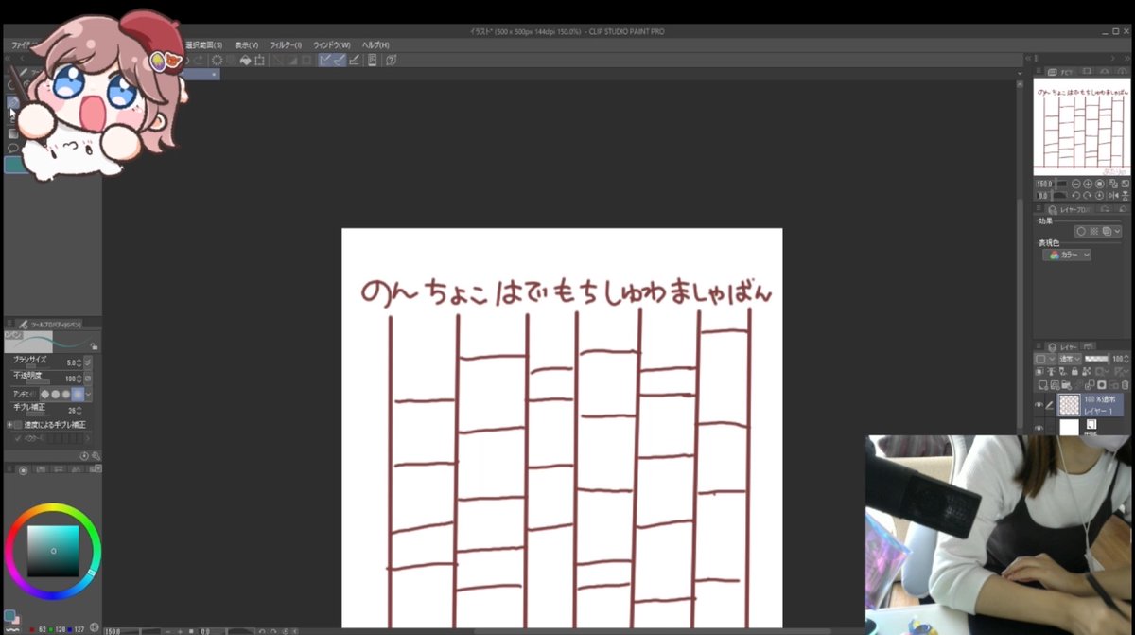Switch to the color wheel tab
This screenshot has width=1135, height=635.
click(x=24, y=470)
